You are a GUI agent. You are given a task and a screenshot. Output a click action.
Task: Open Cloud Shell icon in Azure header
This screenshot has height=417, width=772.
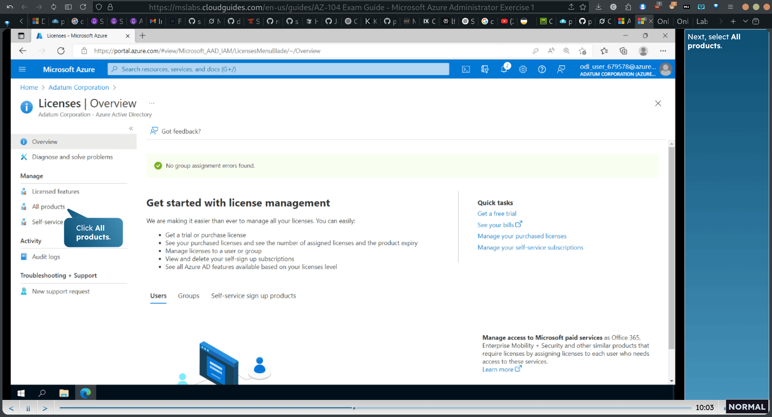point(466,69)
